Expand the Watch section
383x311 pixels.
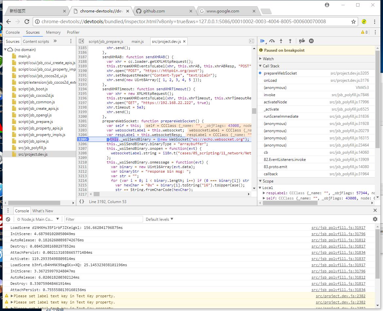pos(268,59)
